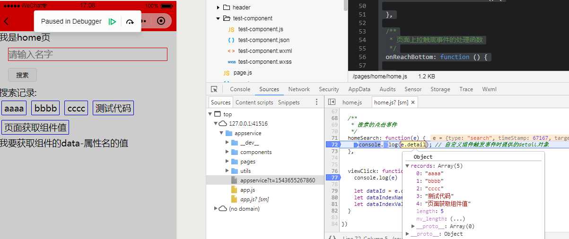Focus the 请输入名字 input field
The image size is (569, 239).
[88, 54]
